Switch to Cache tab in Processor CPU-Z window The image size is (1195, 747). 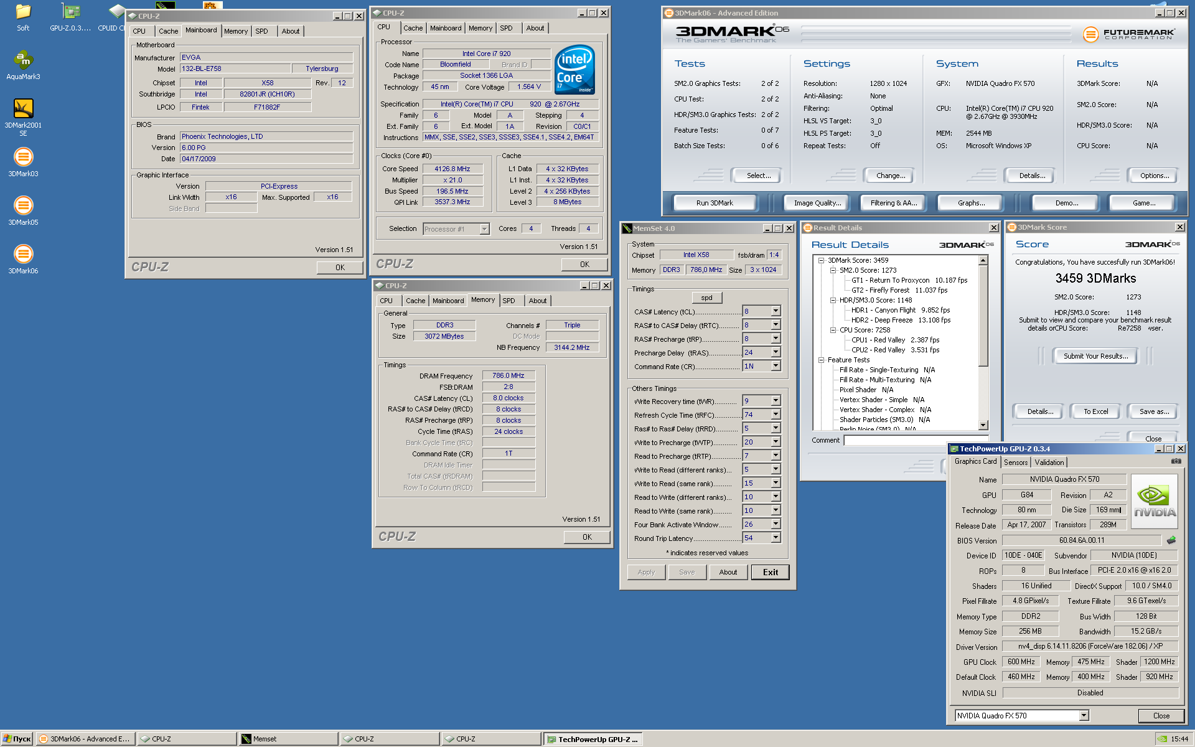point(413,28)
